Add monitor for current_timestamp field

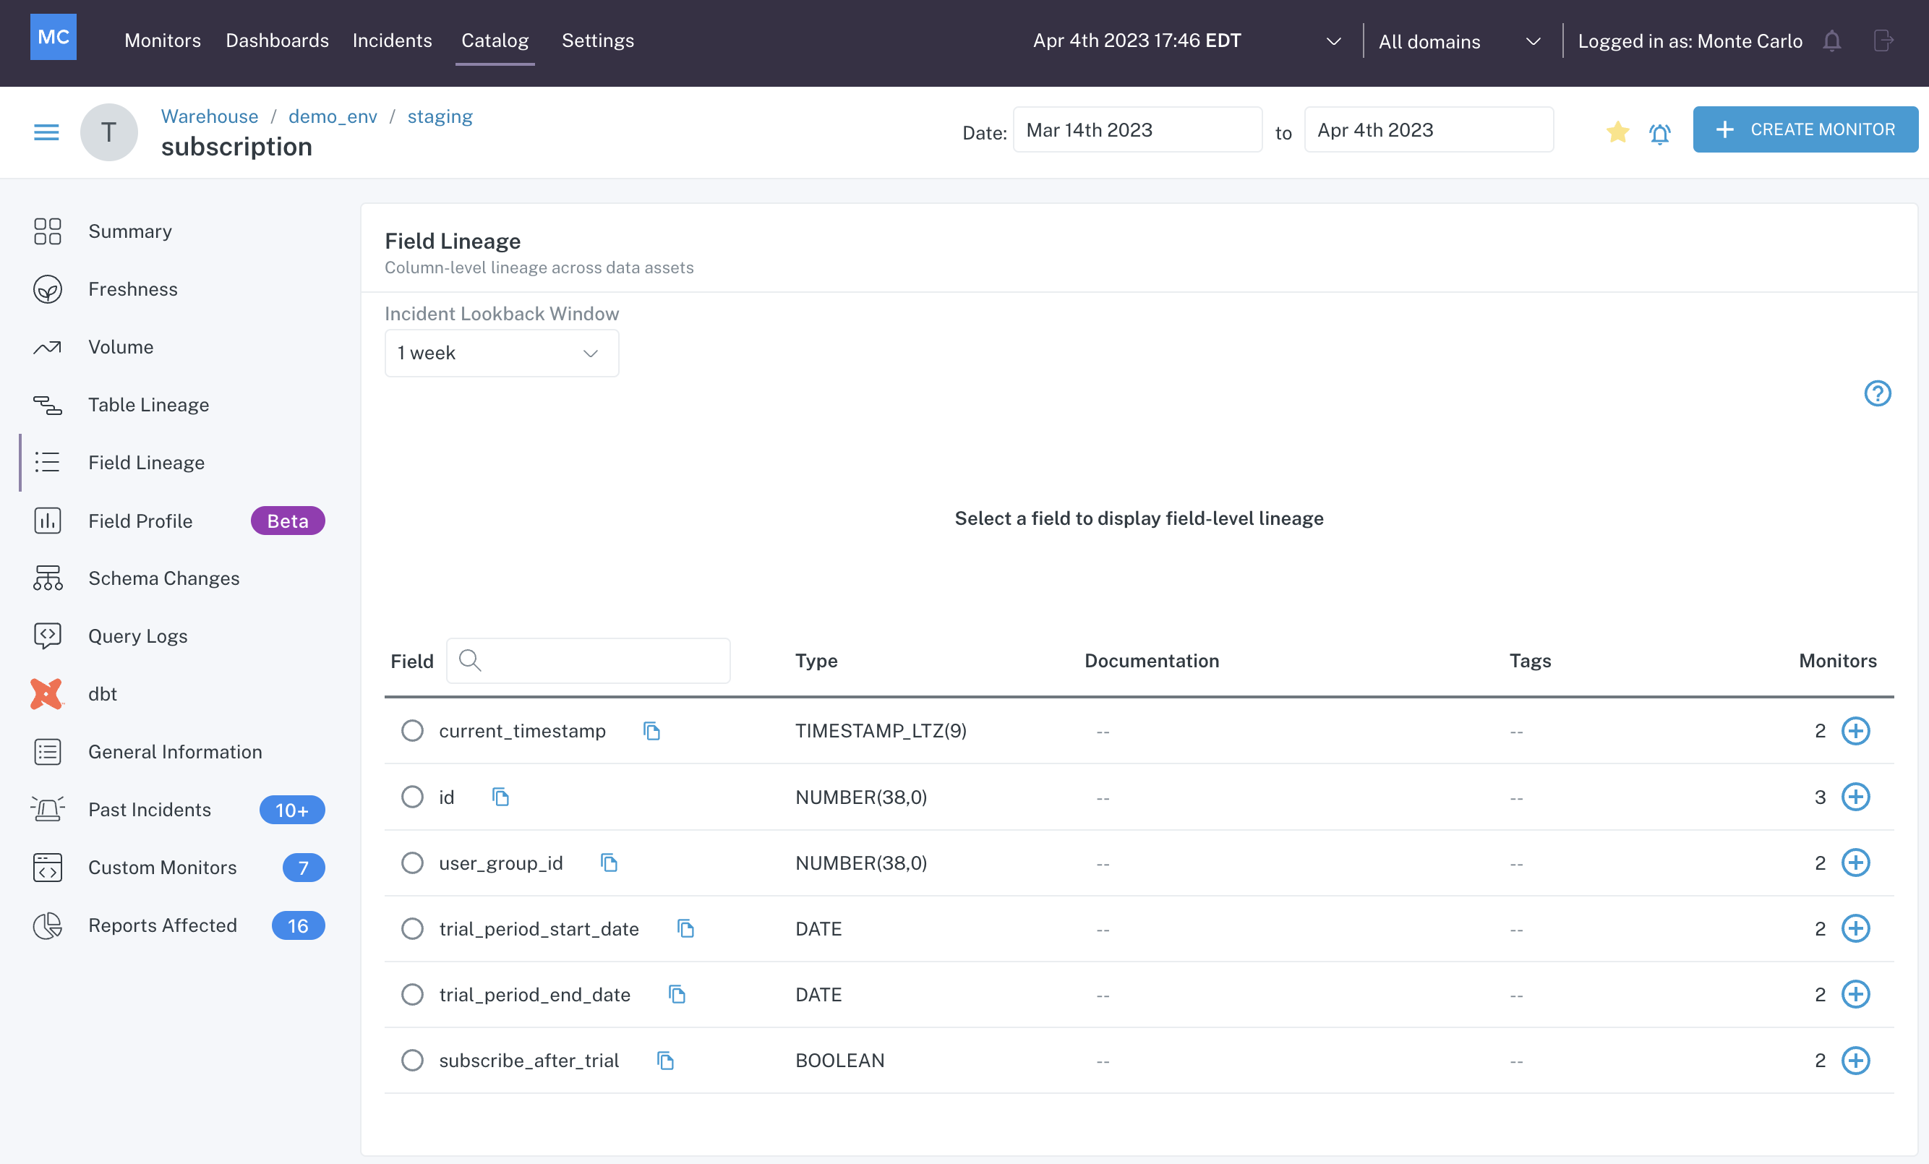click(1855, 730)
